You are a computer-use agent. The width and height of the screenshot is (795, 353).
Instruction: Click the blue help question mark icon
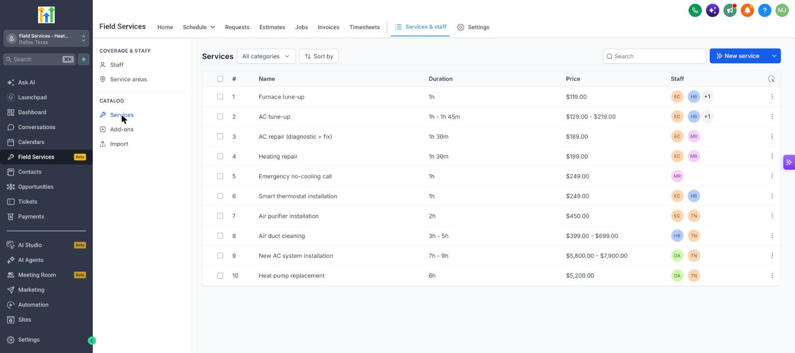[765, 10]
